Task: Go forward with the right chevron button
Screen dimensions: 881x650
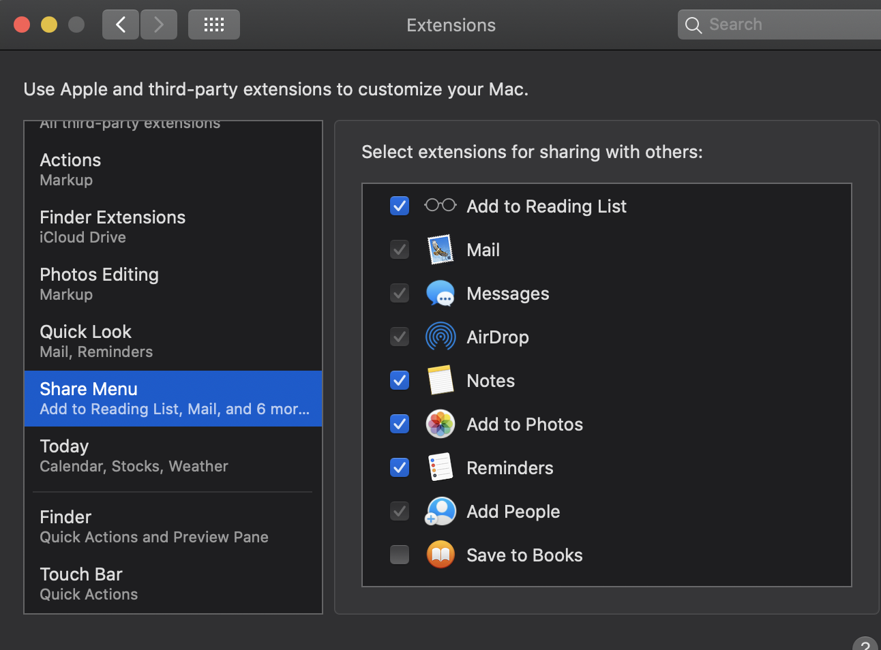Action: tap(159, 25)
